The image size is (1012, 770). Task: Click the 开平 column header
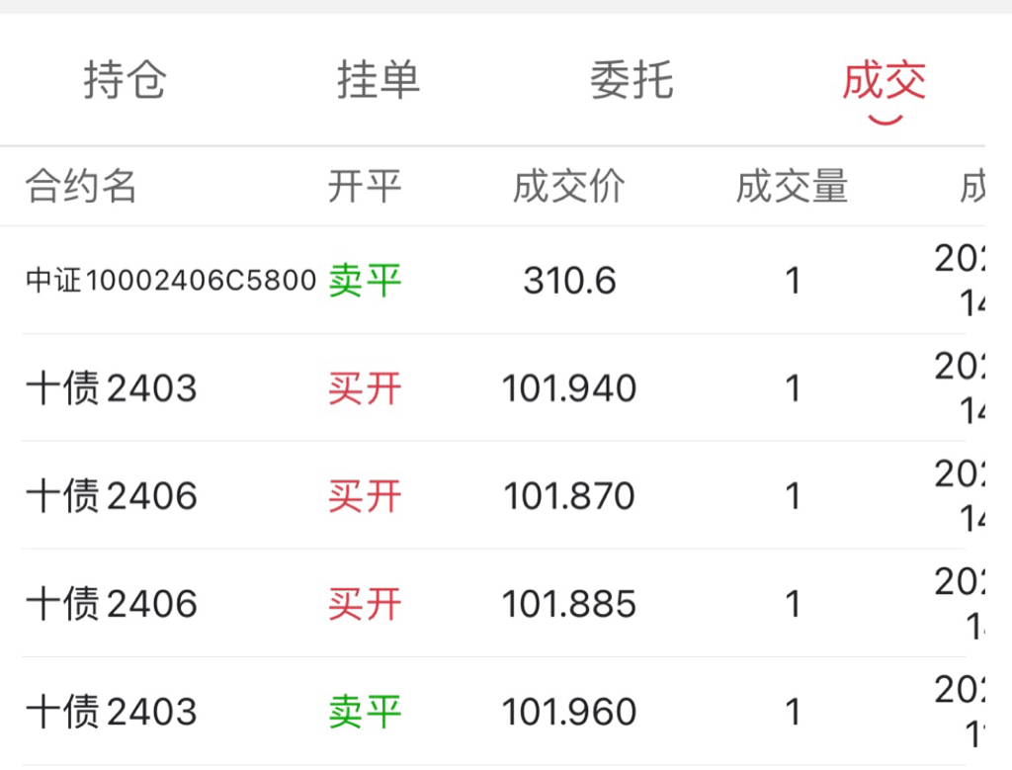coord(365,186)
